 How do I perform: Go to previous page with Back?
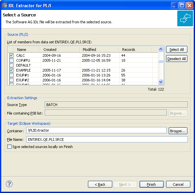[100, 184]
